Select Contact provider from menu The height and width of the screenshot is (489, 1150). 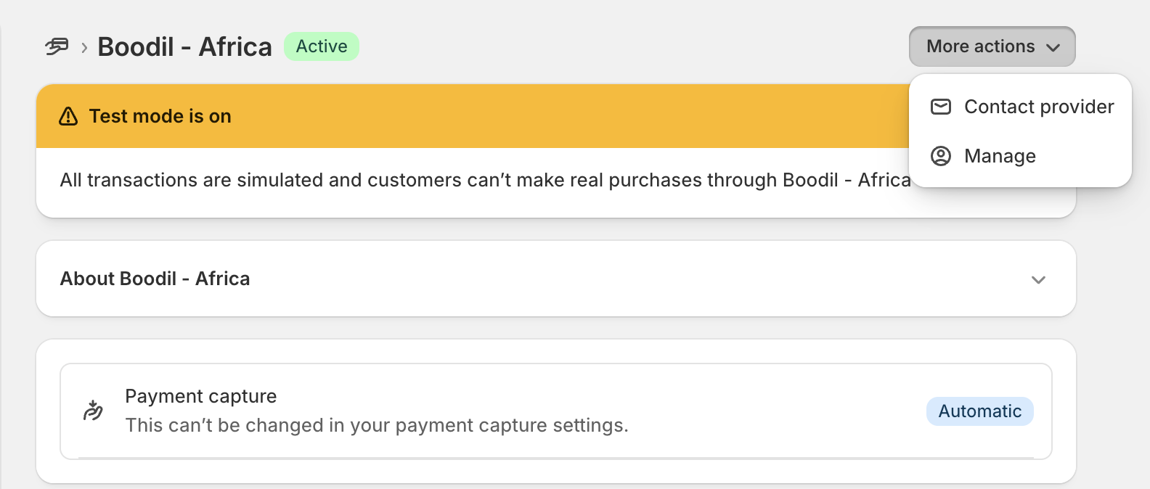1020,107
